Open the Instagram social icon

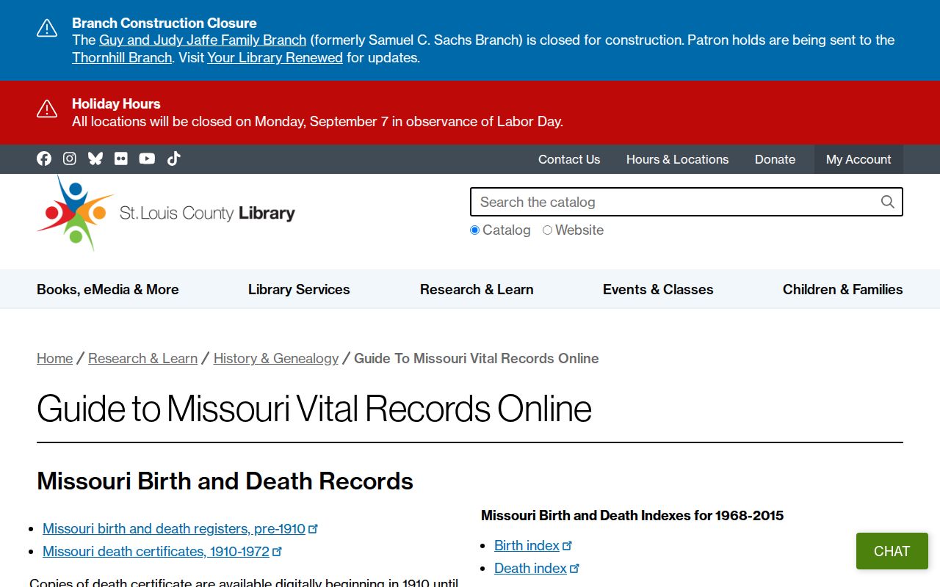tap(70, 158)
